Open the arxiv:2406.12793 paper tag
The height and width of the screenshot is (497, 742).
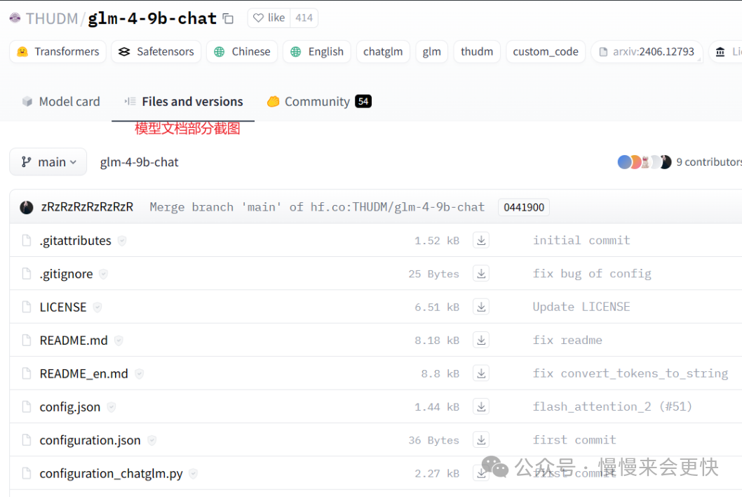[x=647, y=52]
